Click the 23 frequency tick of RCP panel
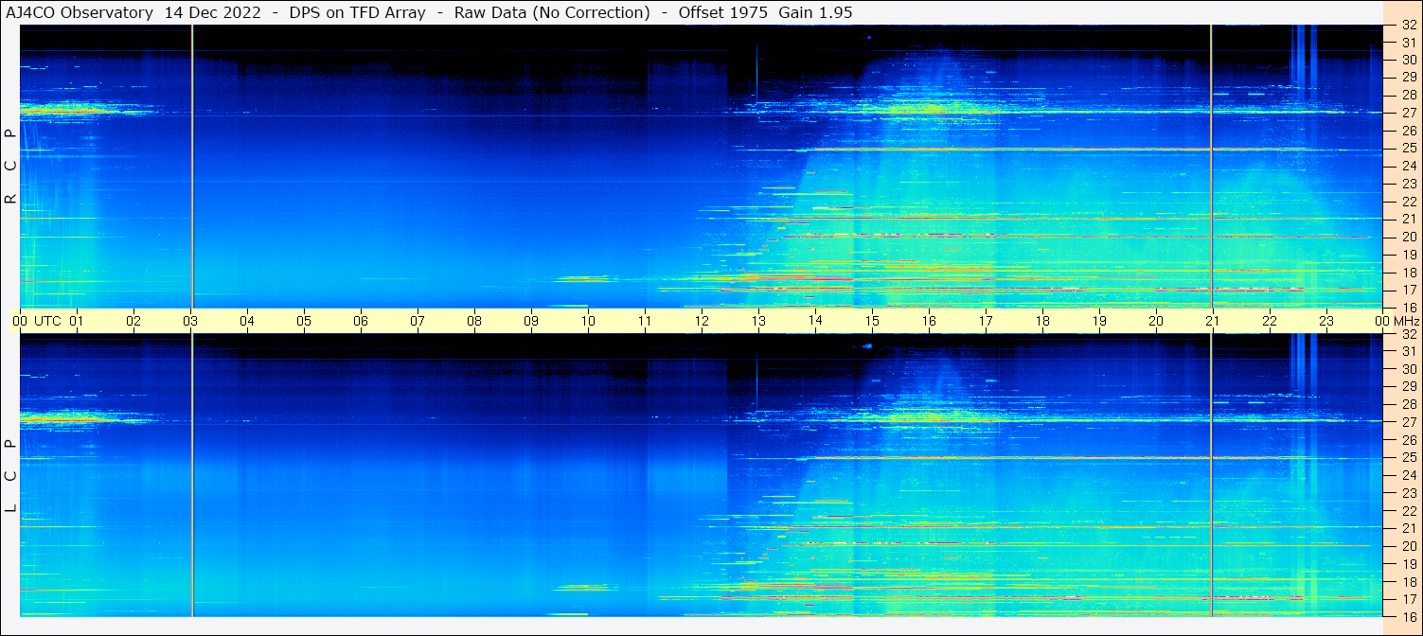The image size is (1423, 636). pyautogui.click(x=1408, y=184)
